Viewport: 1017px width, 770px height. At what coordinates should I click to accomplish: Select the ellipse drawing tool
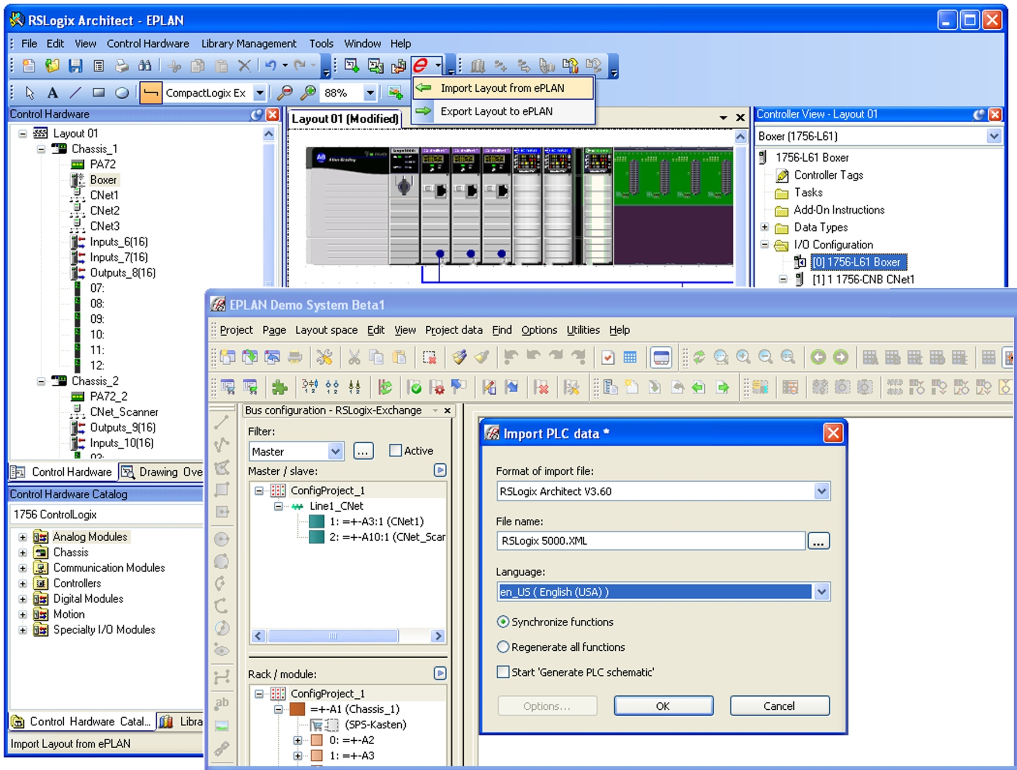[122, 93]
